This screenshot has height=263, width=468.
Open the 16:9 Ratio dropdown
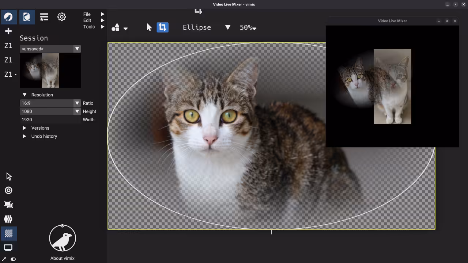(x=50, y=103)
